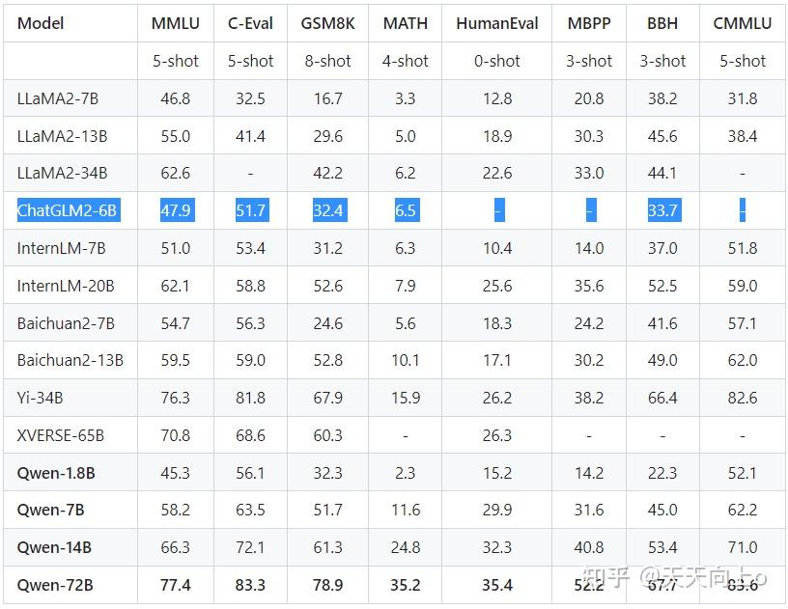Click the InternLM-20B model name
This screenshot has width=788, height=609.
66,286
